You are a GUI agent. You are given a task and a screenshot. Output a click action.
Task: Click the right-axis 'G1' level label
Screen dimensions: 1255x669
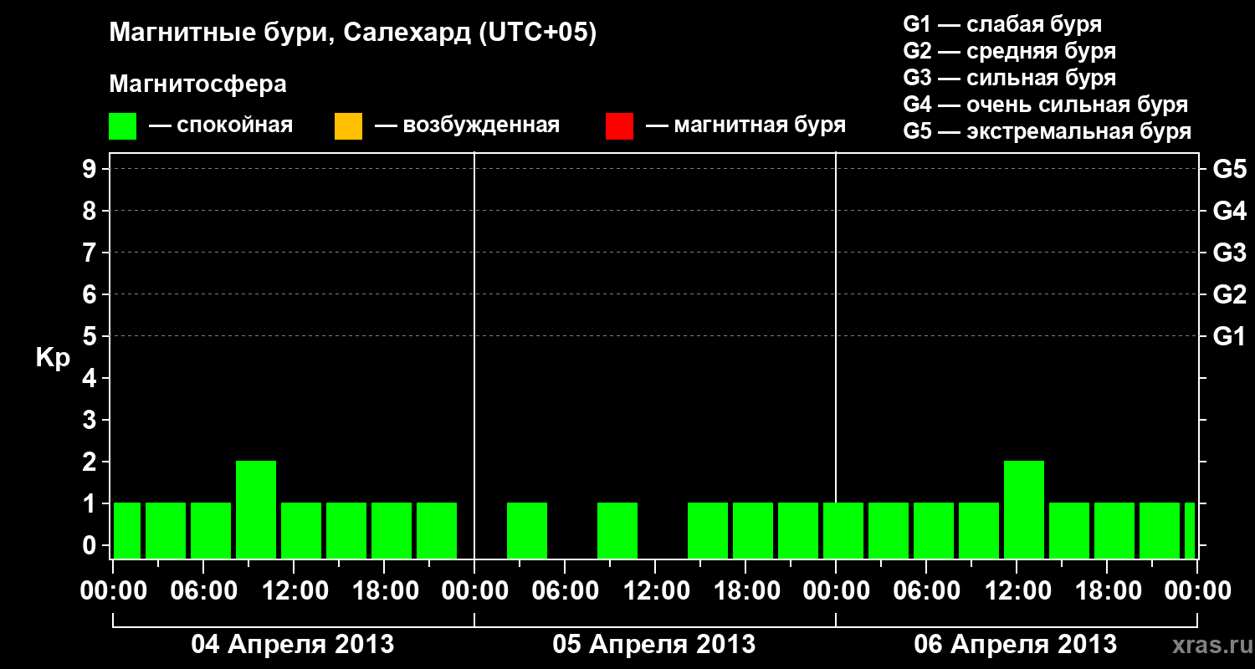click(x=1230, y=336)
